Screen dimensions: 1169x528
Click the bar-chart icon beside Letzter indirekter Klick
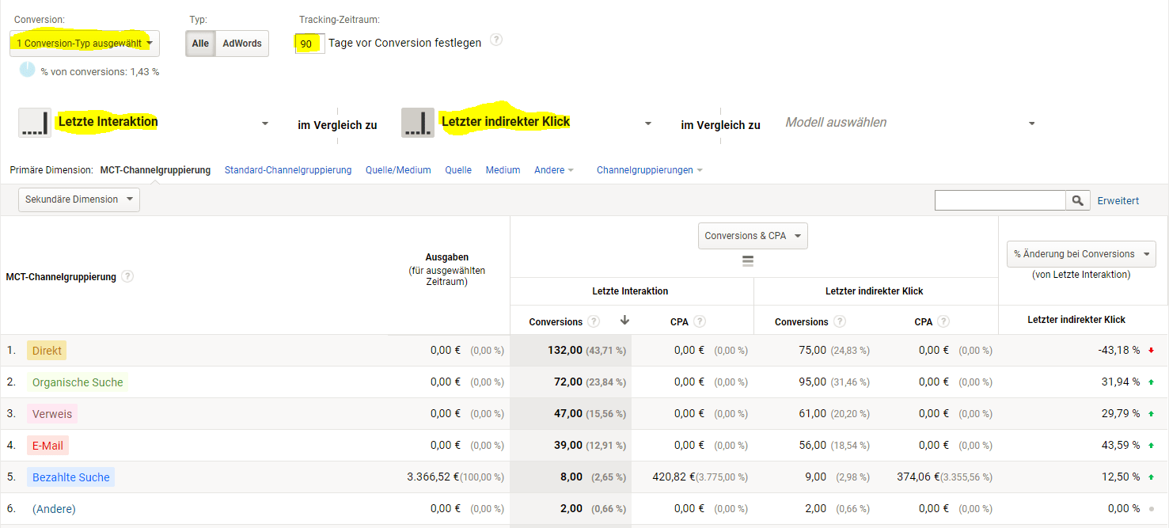[x=417, y=123]
